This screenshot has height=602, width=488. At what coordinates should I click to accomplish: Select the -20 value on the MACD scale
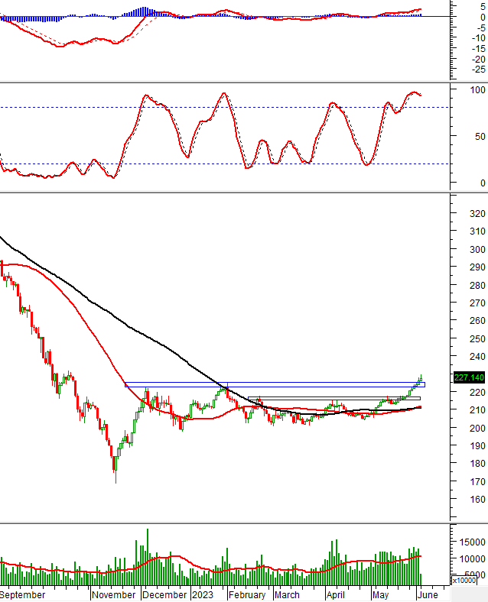point(479,60)
